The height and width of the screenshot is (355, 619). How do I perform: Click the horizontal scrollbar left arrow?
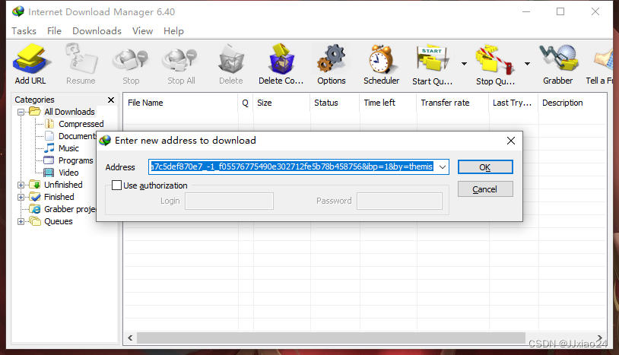pyautogui.click(x=130, y=338)
